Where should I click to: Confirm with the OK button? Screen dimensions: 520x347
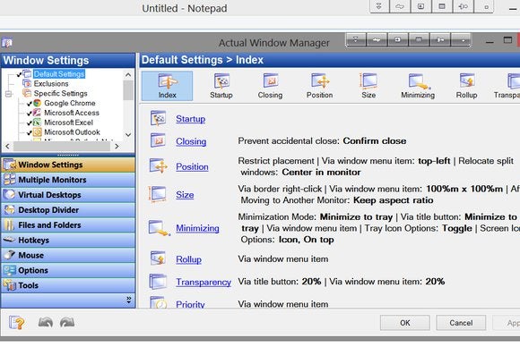405,323
